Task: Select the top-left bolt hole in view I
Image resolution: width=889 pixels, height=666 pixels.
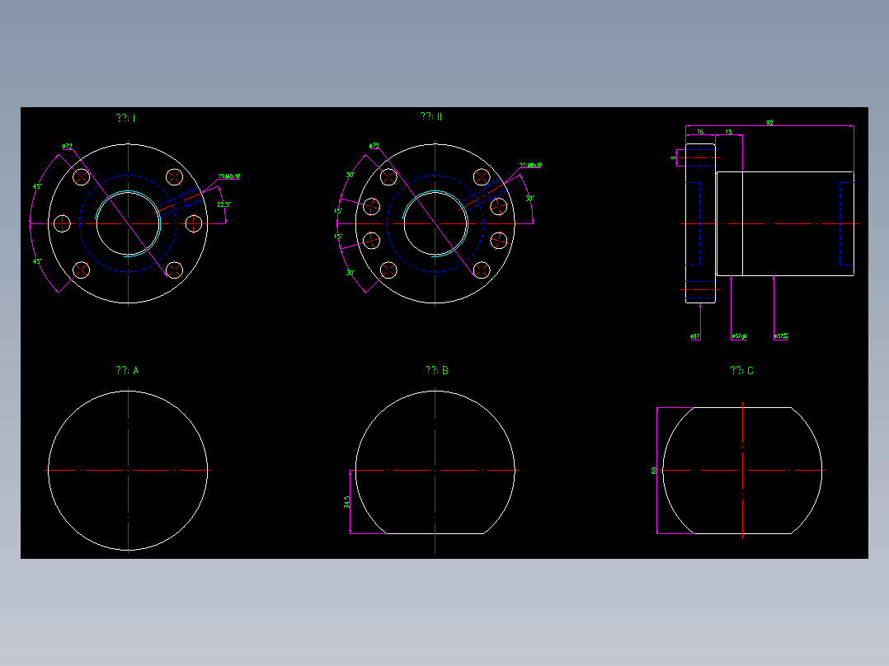Action: 82,177
